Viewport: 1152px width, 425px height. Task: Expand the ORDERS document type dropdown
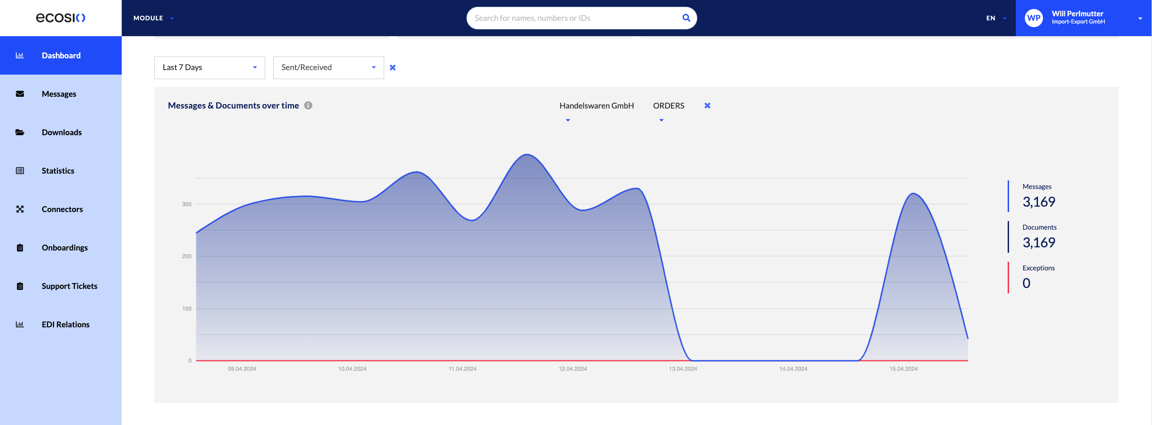coord(668,111)
